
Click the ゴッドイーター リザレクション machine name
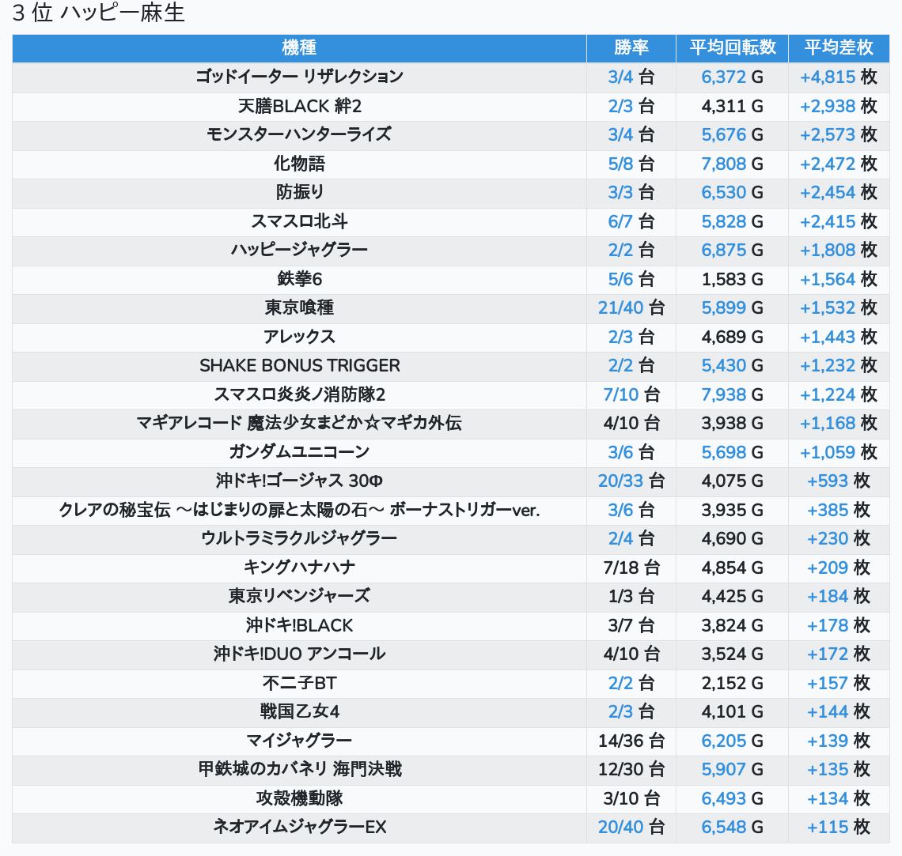tap(299, 77)
